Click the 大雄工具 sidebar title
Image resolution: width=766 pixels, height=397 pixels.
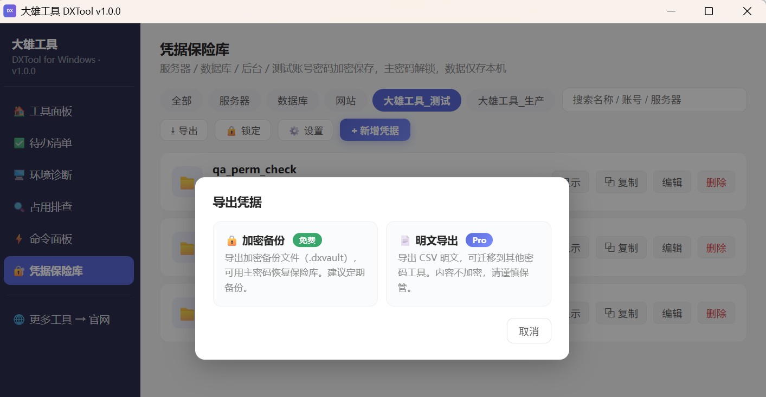35,45
